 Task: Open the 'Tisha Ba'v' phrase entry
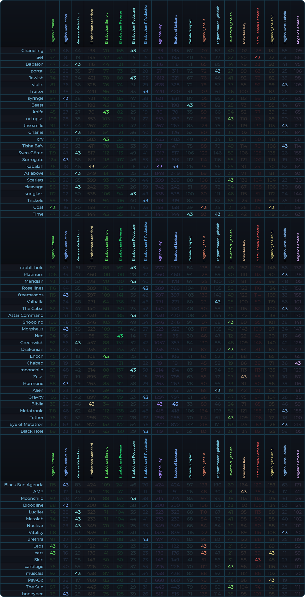pyautogui.click(x=33, y=146)
